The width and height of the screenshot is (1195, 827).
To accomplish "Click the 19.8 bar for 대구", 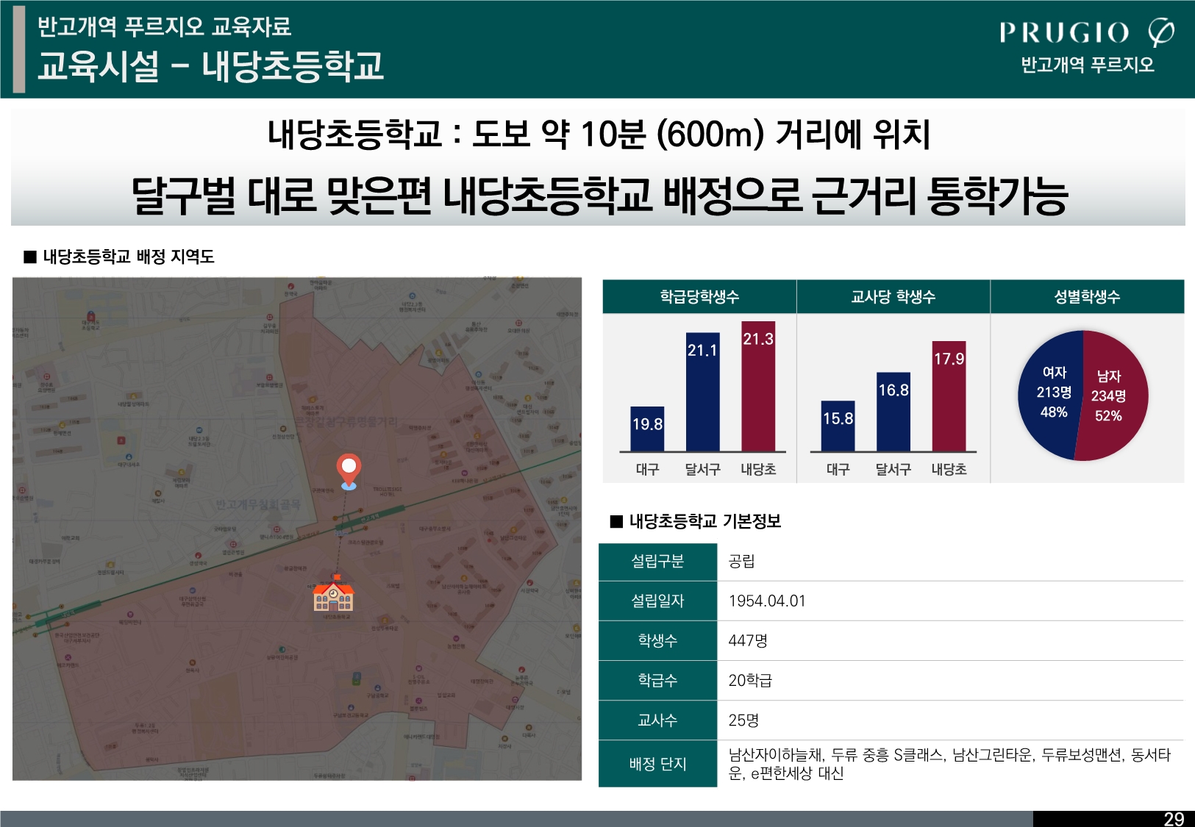I will pyautogui.click(x=647, y=429).
